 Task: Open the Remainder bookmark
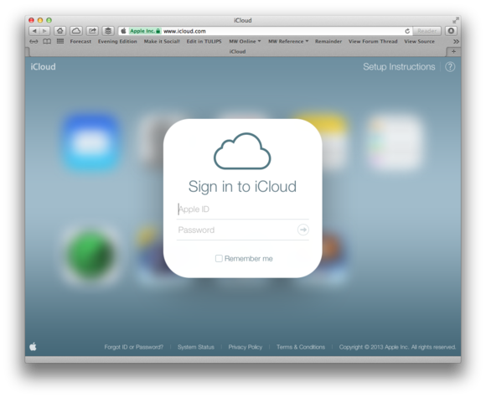(328, 41)
